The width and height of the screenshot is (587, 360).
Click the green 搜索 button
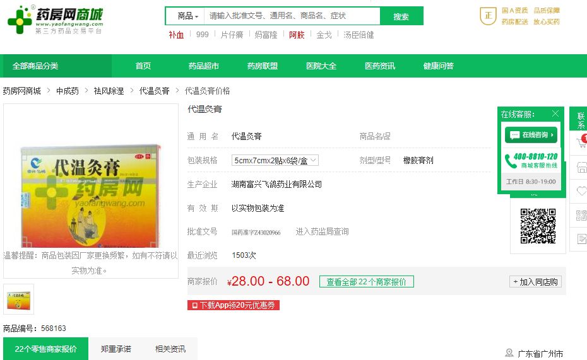pyautogui.click(x=401, y=16)
